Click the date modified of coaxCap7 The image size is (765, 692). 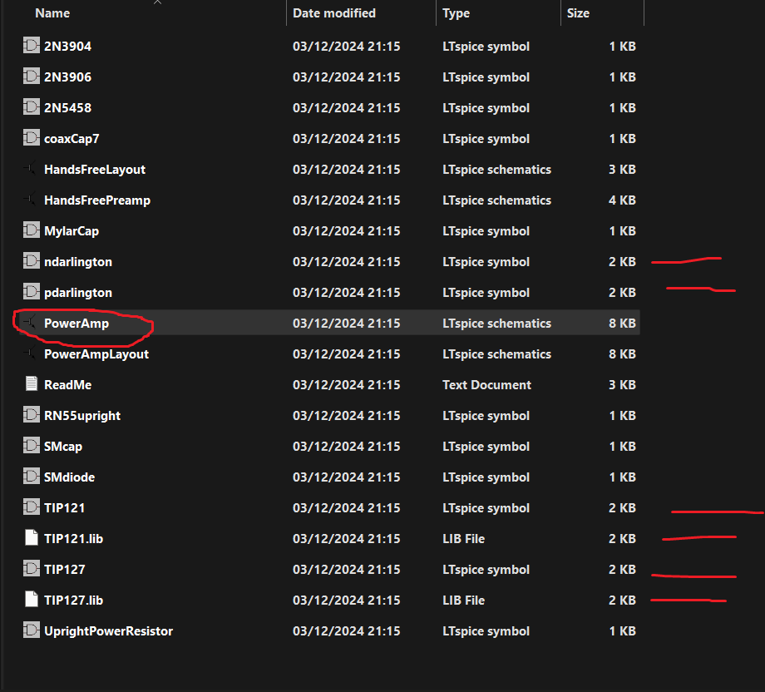(x=347, y=139)
